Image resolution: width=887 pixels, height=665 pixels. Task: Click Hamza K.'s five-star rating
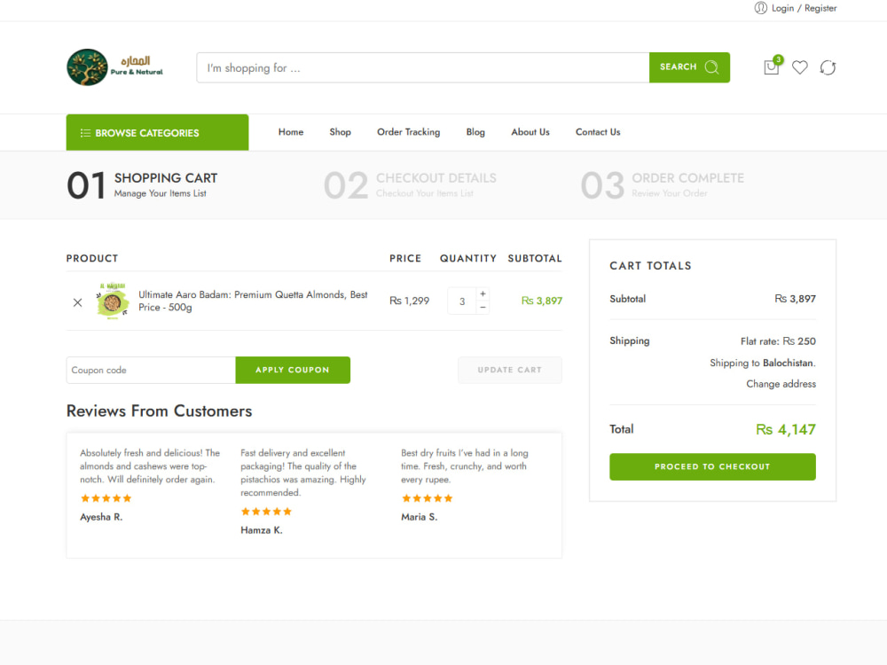(x=266, y=512)
